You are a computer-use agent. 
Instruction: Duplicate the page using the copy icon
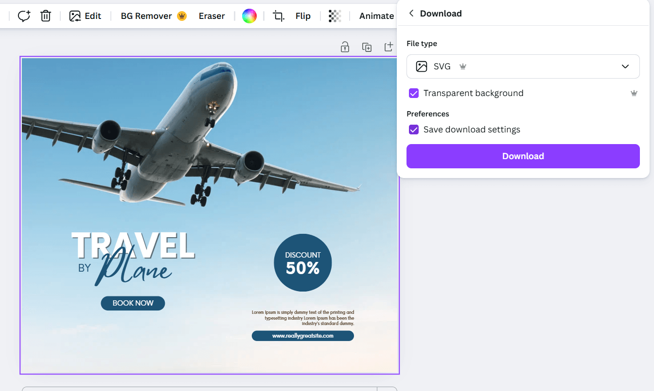click(367, 47)
